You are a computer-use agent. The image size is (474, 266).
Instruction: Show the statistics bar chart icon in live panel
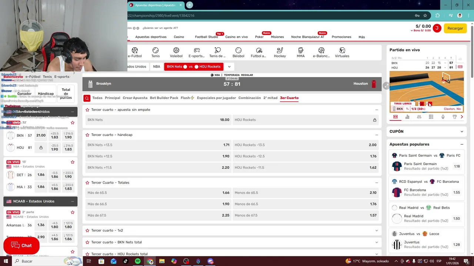coord(407,117)
